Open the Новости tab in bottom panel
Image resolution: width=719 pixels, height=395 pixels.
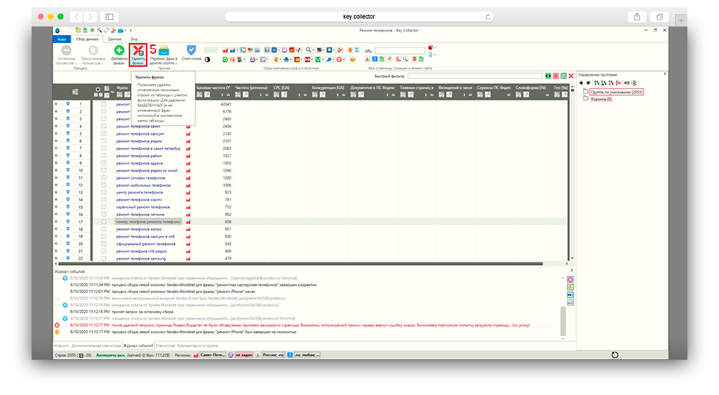coord(61,345)
